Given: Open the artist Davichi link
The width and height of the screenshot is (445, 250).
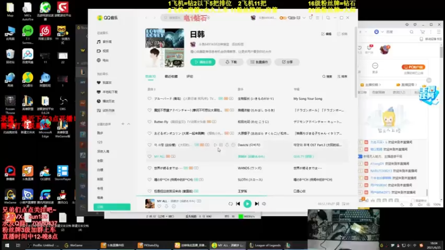Looking at the screenshot, I should point(249,145).
